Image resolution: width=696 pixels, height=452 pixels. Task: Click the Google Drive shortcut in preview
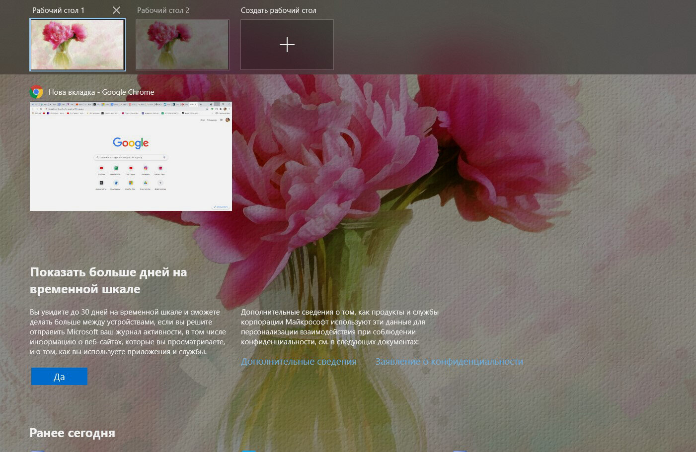pyautogui.click(x=146, y=183)
